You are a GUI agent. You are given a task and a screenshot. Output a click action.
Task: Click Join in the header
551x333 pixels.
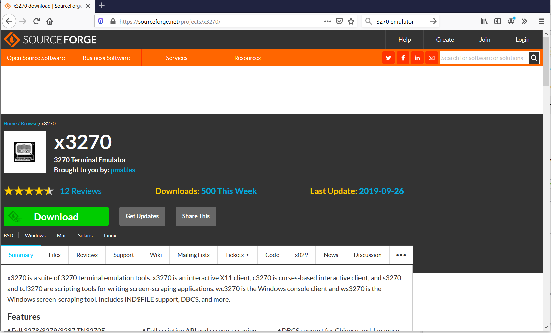tap(485, 40)
